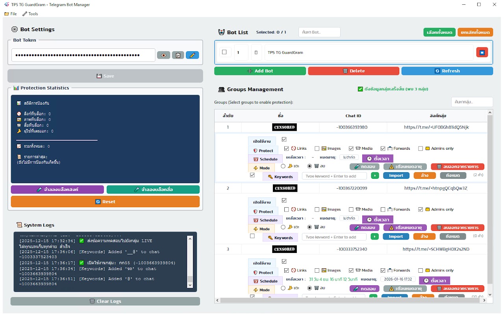
Task: Click the paste clipboard icon beside Bot Token
Action: pos(178,55)
